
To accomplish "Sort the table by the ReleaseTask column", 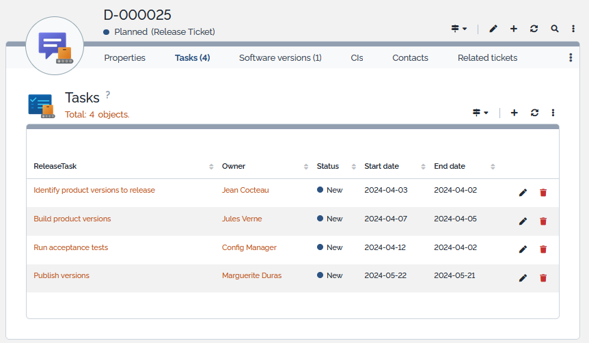I will point(211,167).
